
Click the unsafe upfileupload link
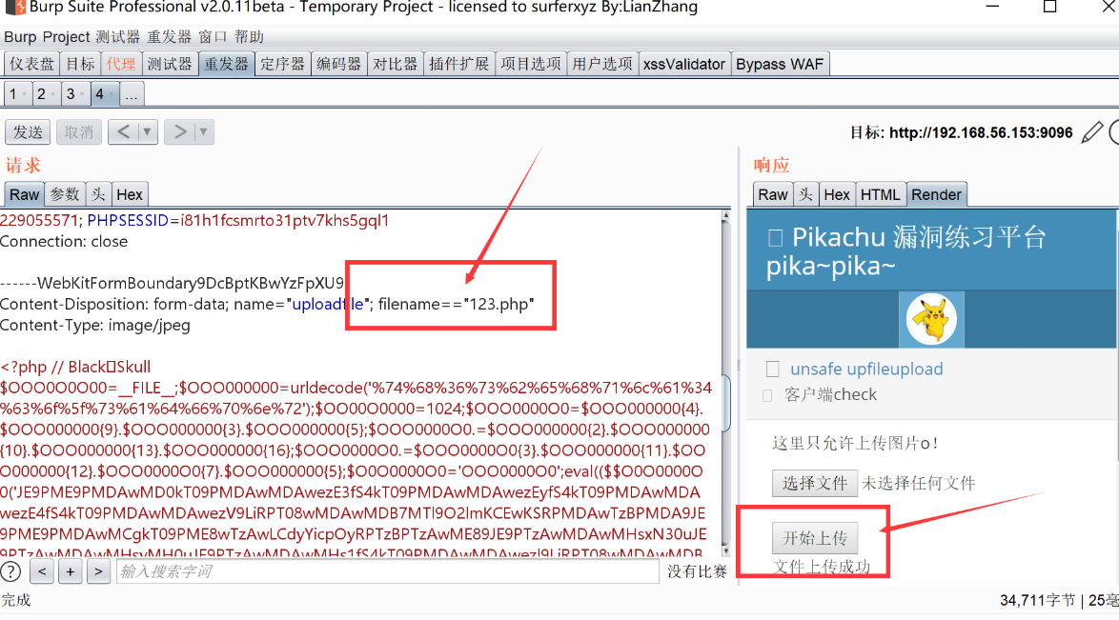(x=866, y=369)
